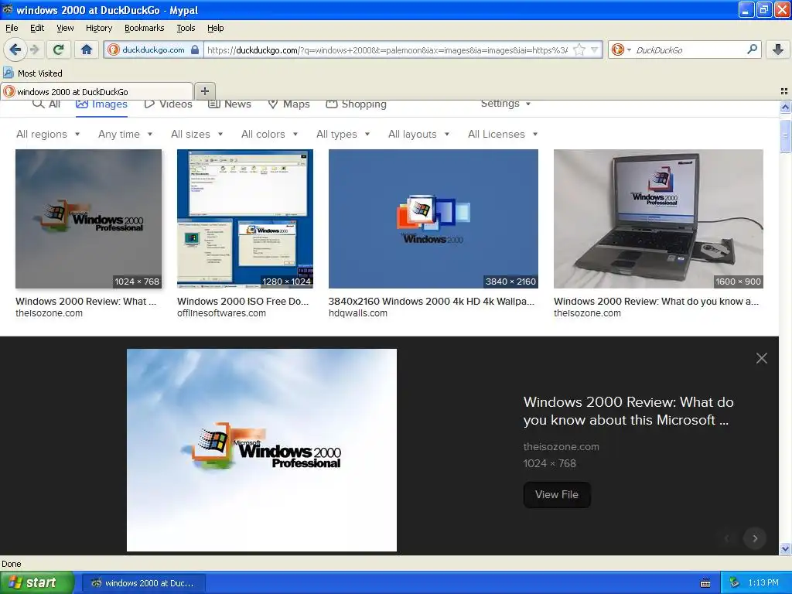
Task: Show the all-tabs list grid icon
Action: tap(784, 91)
